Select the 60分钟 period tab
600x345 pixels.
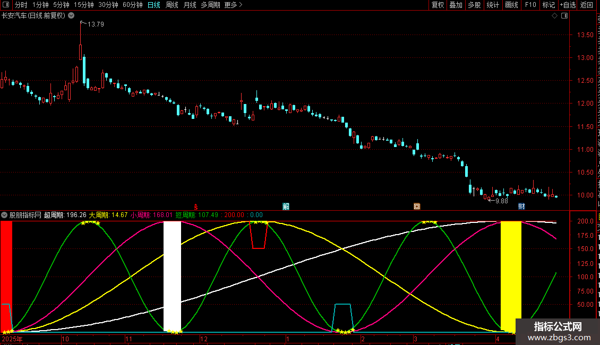[132, 5]
